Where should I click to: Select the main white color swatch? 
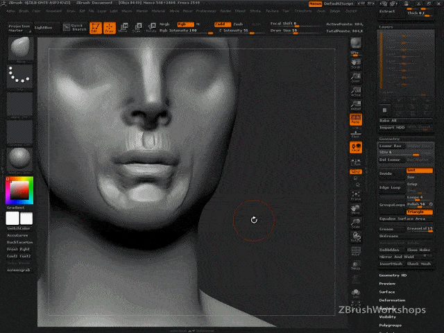12,219
